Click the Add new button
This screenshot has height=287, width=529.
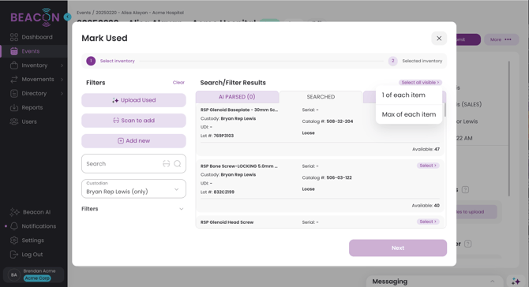pos(133,141)
